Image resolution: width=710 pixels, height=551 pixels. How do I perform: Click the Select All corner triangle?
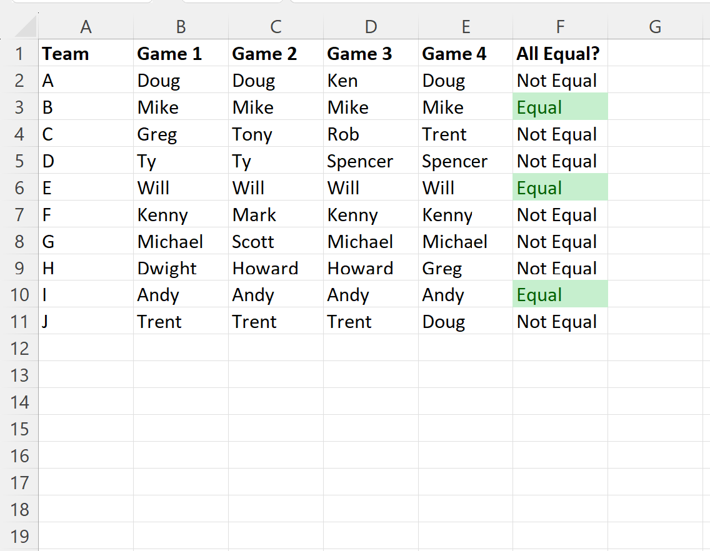(26, 27)
